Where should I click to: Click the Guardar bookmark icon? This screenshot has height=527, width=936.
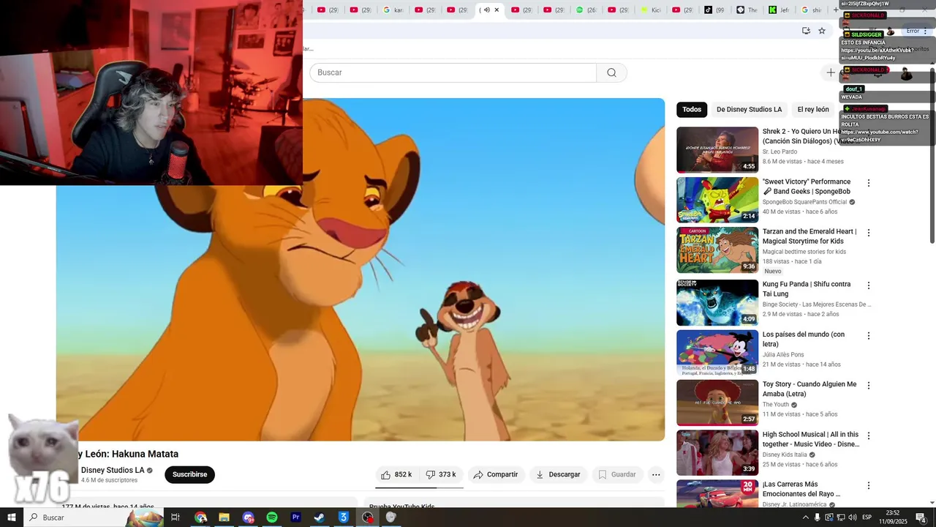point(603,474)
